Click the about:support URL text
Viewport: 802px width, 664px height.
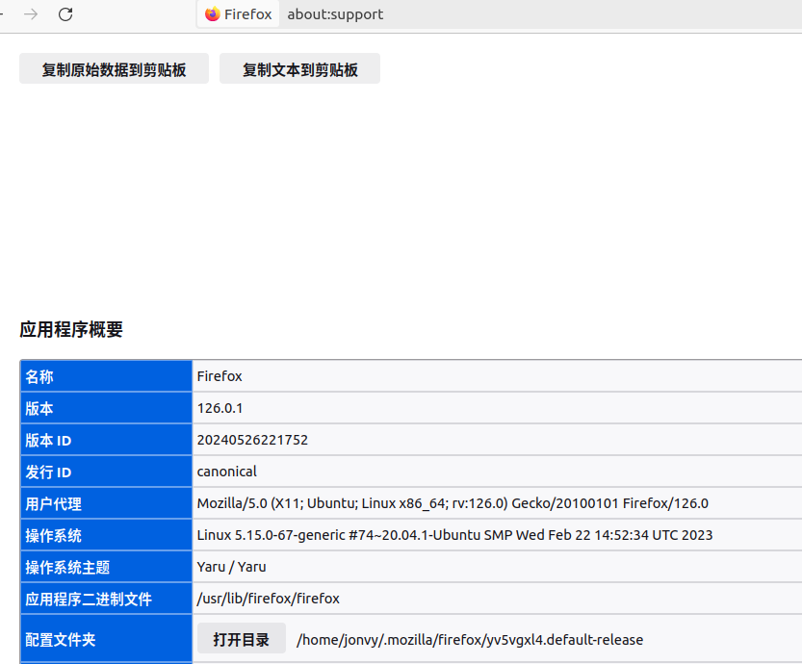point(335,14)
